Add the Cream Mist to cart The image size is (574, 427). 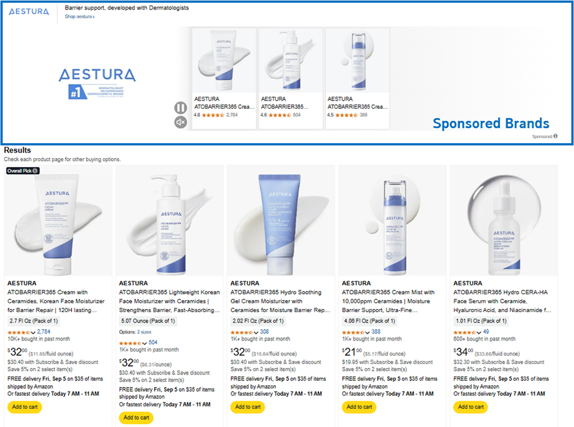[359, 407]
